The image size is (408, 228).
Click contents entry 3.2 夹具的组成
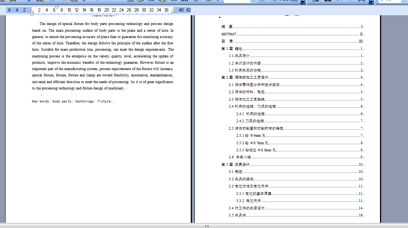(296, 179)
